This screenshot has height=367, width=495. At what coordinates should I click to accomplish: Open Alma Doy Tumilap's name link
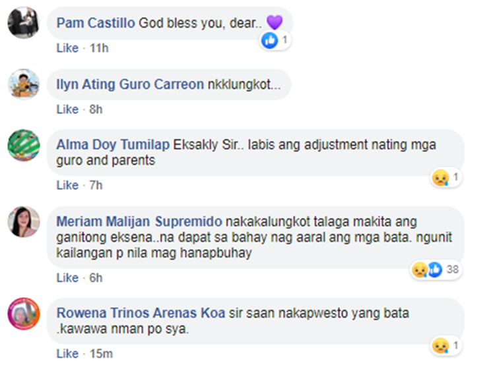click(x=114, y=144)
